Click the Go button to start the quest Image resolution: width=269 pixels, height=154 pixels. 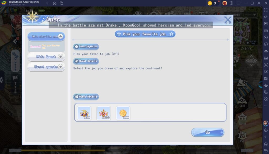208,132
